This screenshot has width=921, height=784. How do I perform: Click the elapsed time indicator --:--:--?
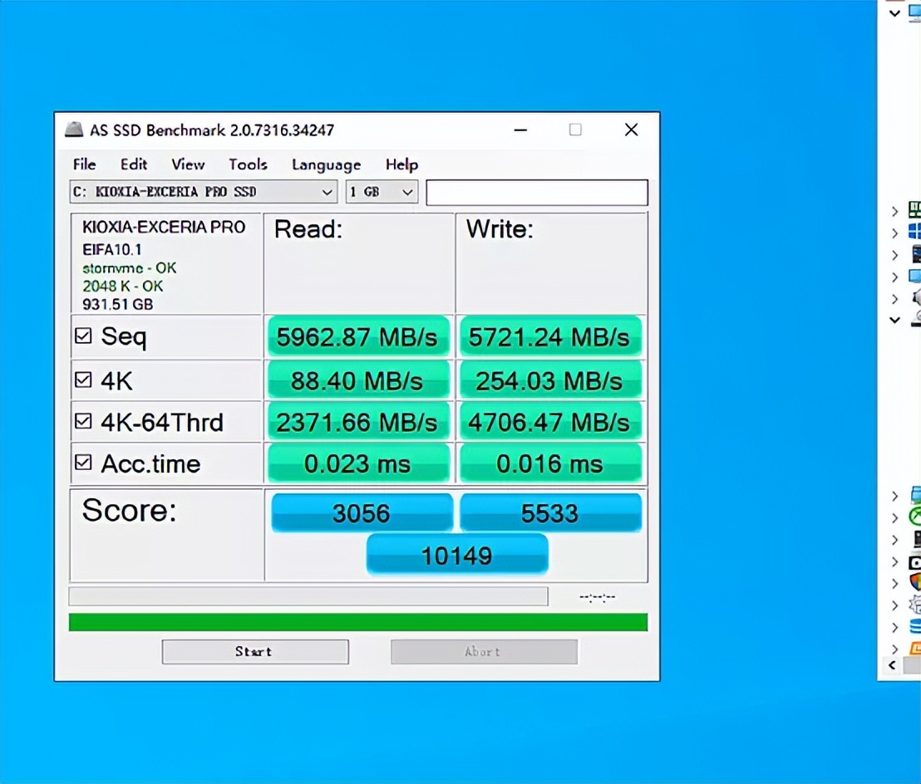pyautogui.click(x=598, y=597)
